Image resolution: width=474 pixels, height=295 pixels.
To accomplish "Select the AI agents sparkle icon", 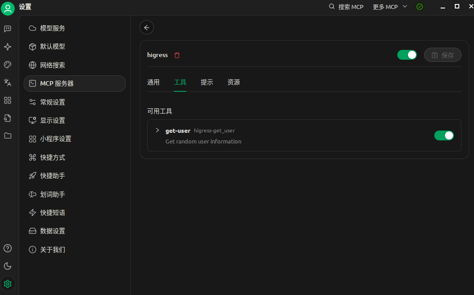I will pyautogui.click(x=7, y=46).
